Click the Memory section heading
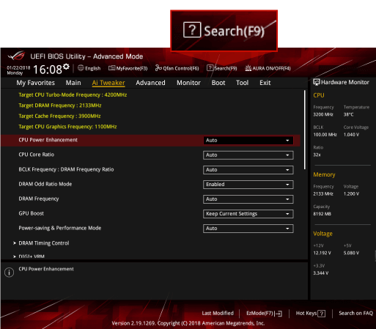 pos(324,174)
